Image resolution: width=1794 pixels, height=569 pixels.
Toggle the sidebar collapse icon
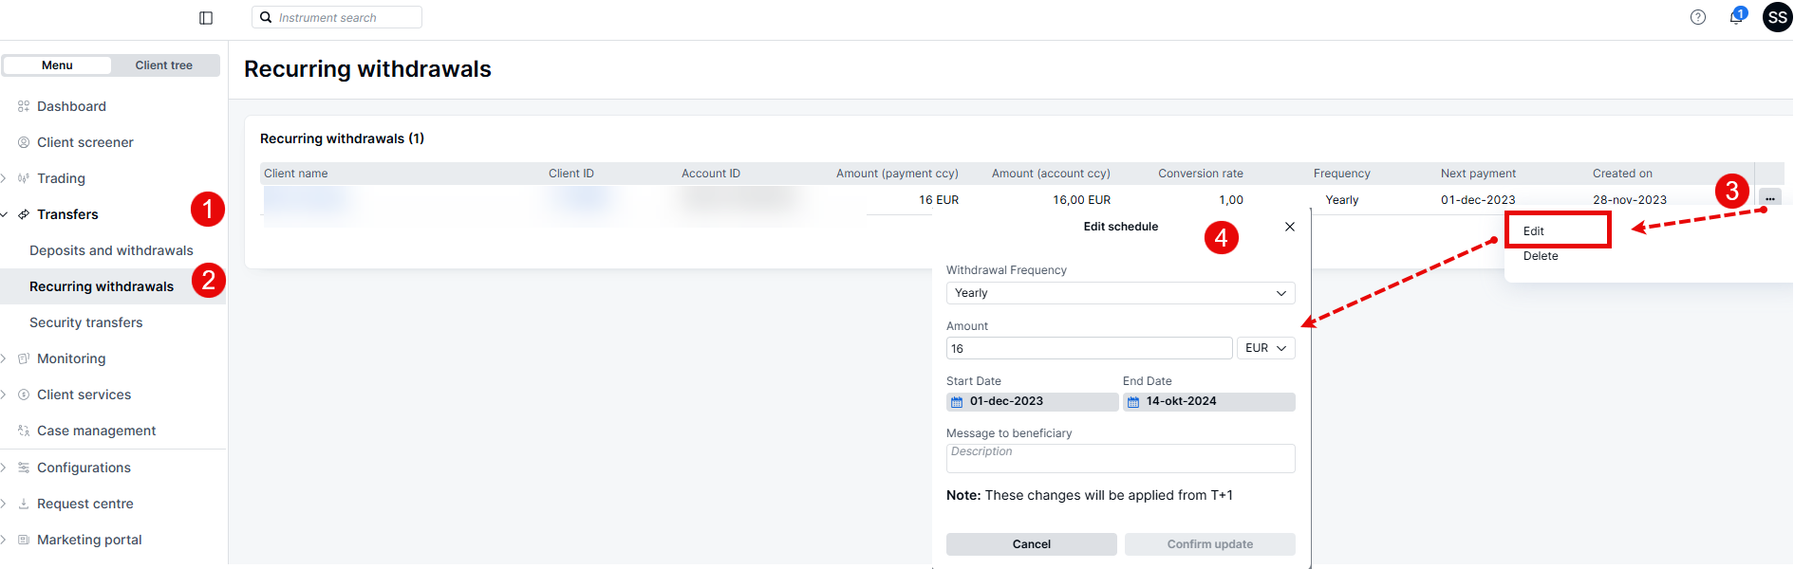(206, 18)
